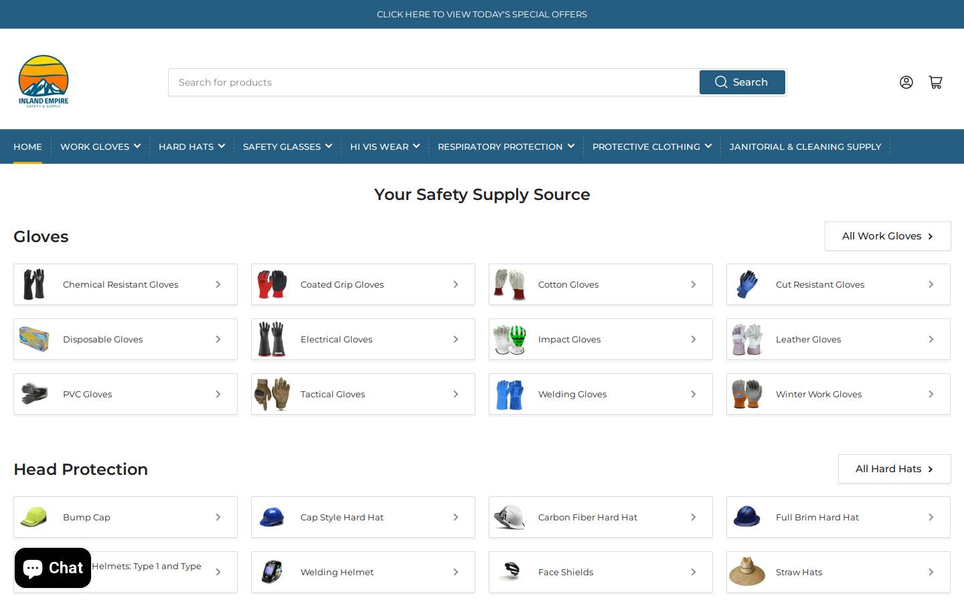This screenshot has width=964, height=602.
Task: Click the Straw Hats image
Action: (747, 572)
